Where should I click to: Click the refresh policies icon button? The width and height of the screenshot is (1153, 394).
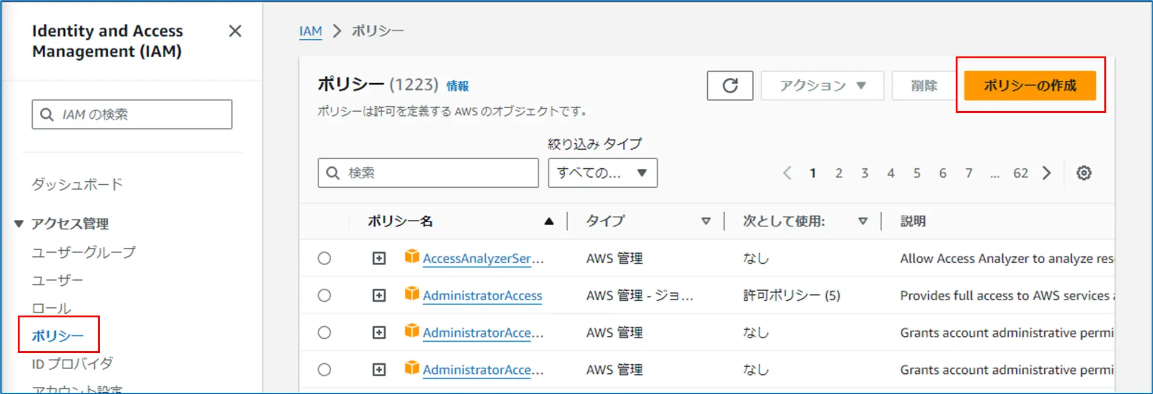[x=730, y=86]
